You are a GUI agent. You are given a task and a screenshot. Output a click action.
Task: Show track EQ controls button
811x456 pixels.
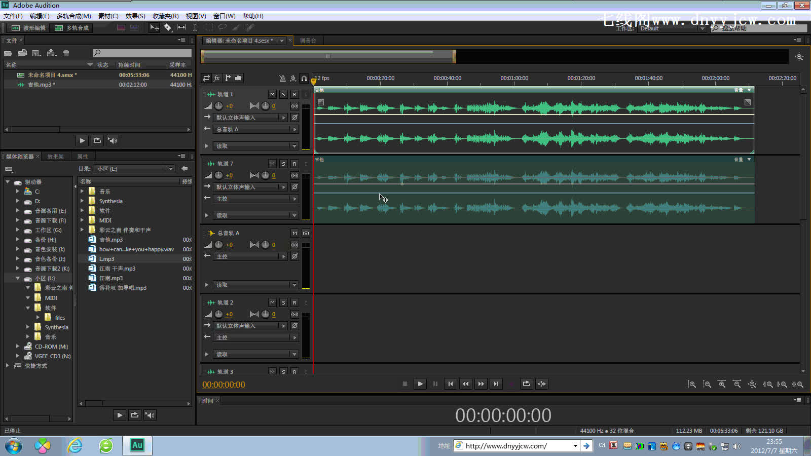coord(238,78)
